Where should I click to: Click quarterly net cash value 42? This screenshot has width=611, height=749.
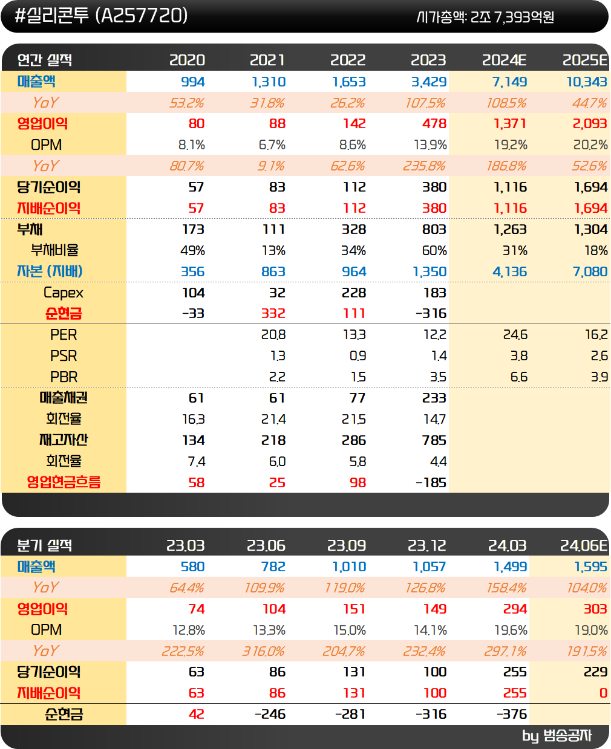[197, 714]
